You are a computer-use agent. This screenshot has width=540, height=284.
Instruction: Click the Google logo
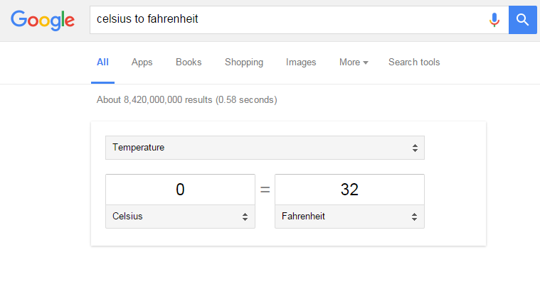click(43, 20)
